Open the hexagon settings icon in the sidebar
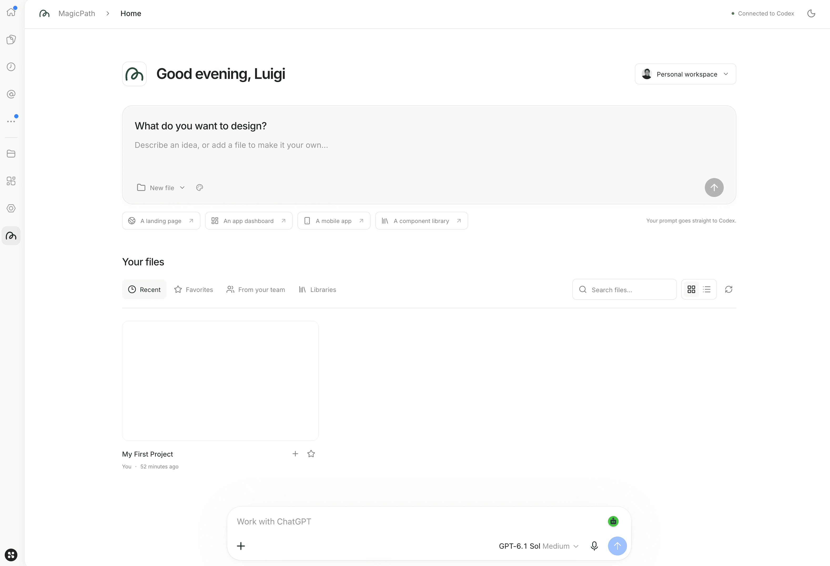Image resolution: width=830 pixels, height=566 pixels. point(11,208)
